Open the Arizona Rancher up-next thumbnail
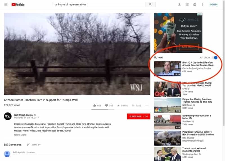 pos(168,69)
